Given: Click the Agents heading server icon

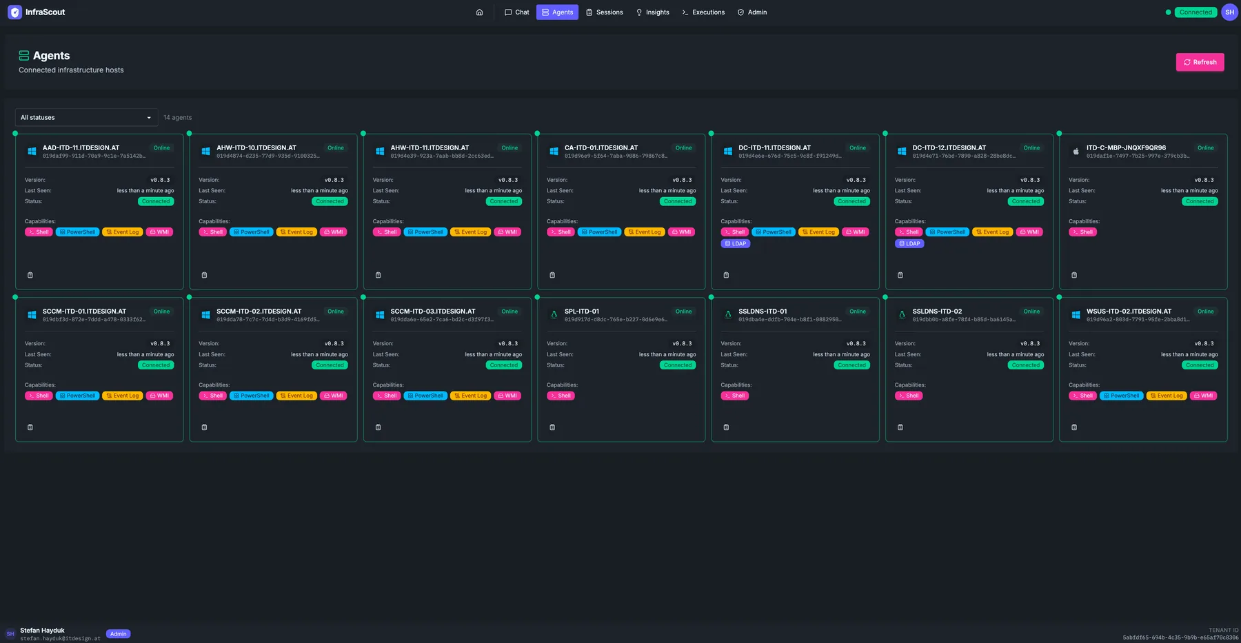Looking at the screenshot, I should pyautogui.click(x=24, y=56).
